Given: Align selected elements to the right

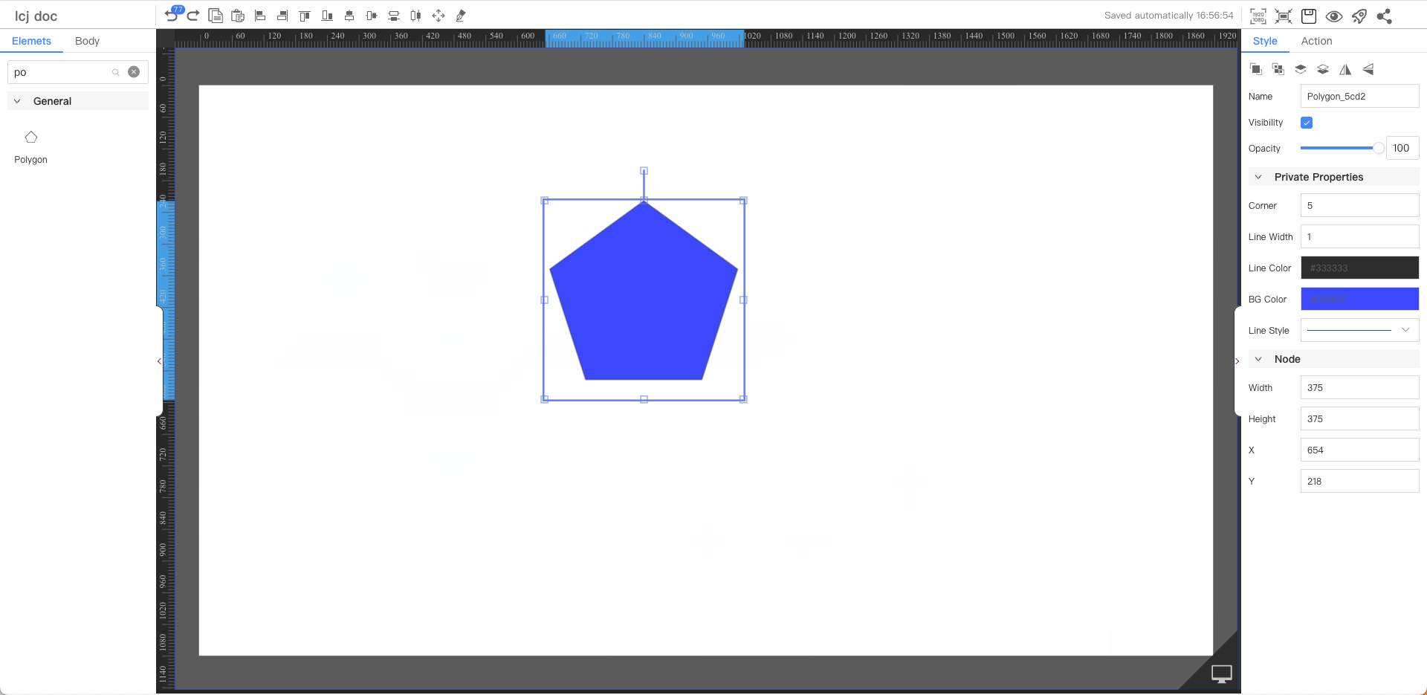Looking at the screenshot, I should (282, 16).
